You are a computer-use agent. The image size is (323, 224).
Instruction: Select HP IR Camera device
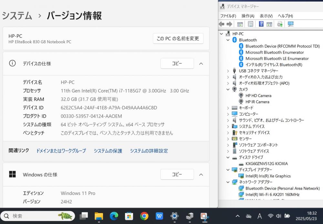[257, 102]
